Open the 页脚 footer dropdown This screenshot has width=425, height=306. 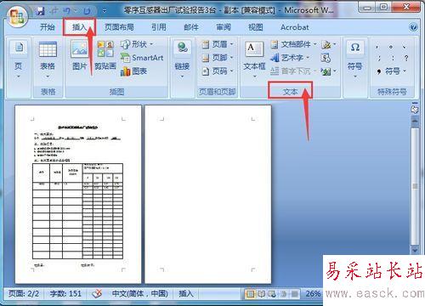click(x=218, y=58)
